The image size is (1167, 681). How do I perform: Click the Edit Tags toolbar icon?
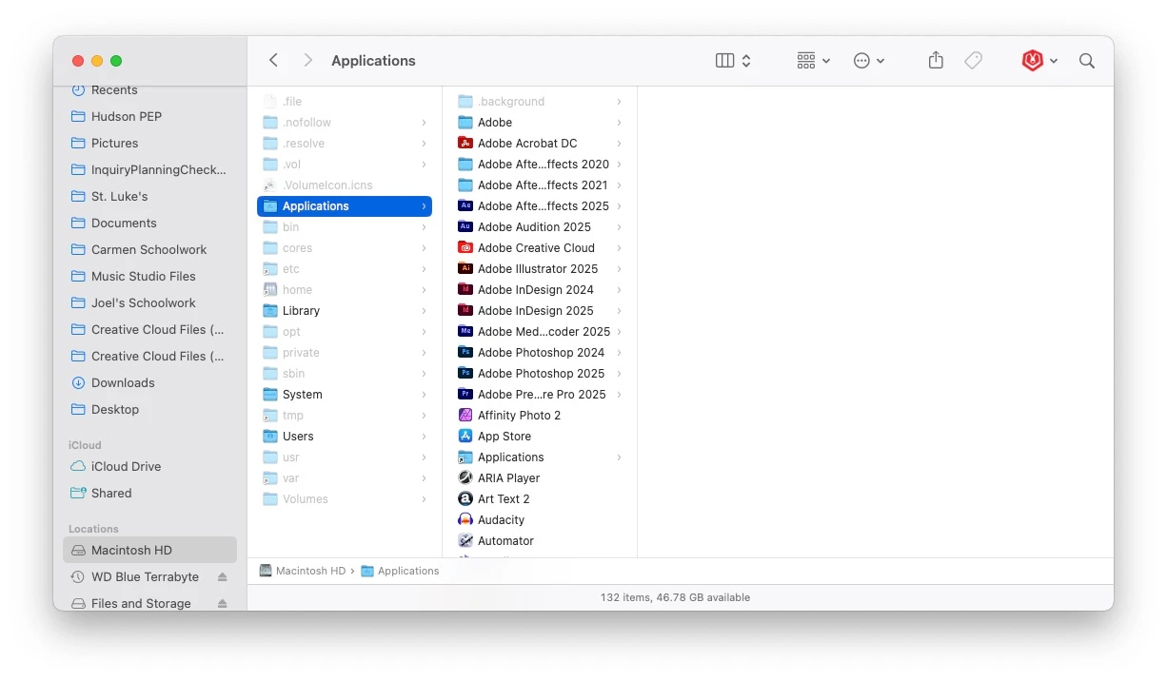click(x=973, y=60)
